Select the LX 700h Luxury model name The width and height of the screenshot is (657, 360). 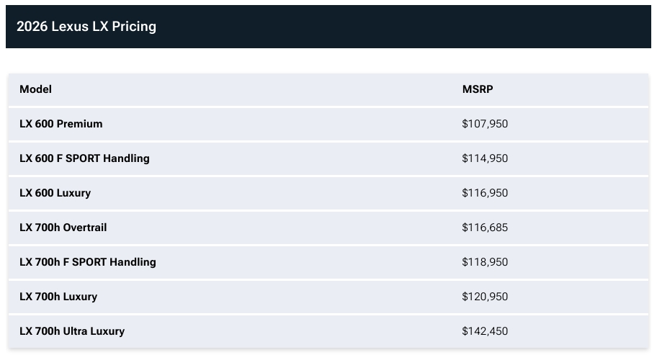pos(58,297)
